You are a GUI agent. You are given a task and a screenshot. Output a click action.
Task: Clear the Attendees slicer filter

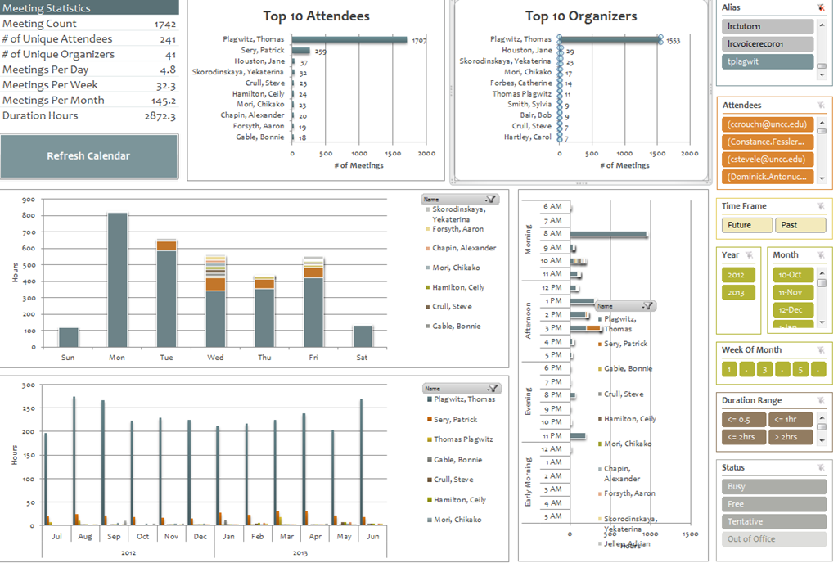coord(821,106)
